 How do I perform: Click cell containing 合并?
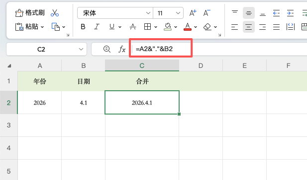point(142,81)
